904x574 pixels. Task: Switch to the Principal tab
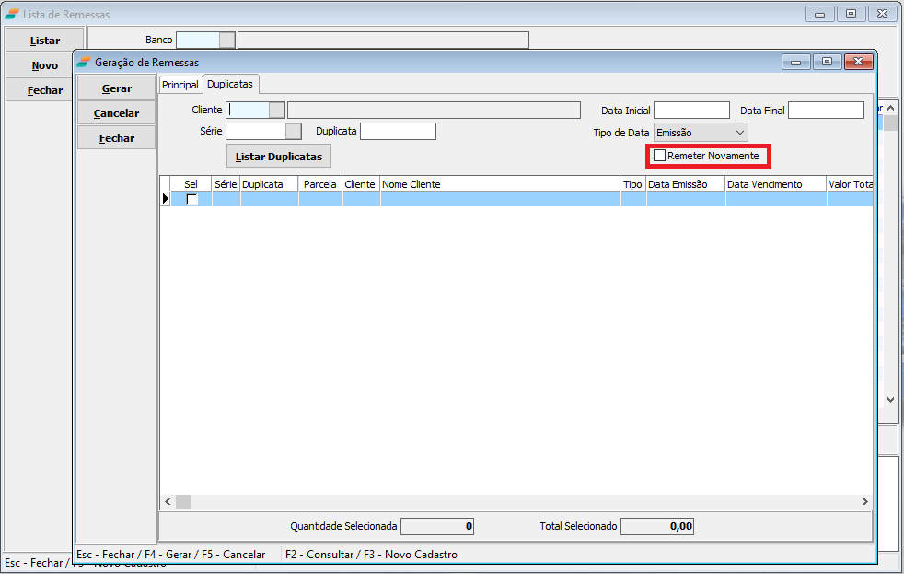click(180, 85)
